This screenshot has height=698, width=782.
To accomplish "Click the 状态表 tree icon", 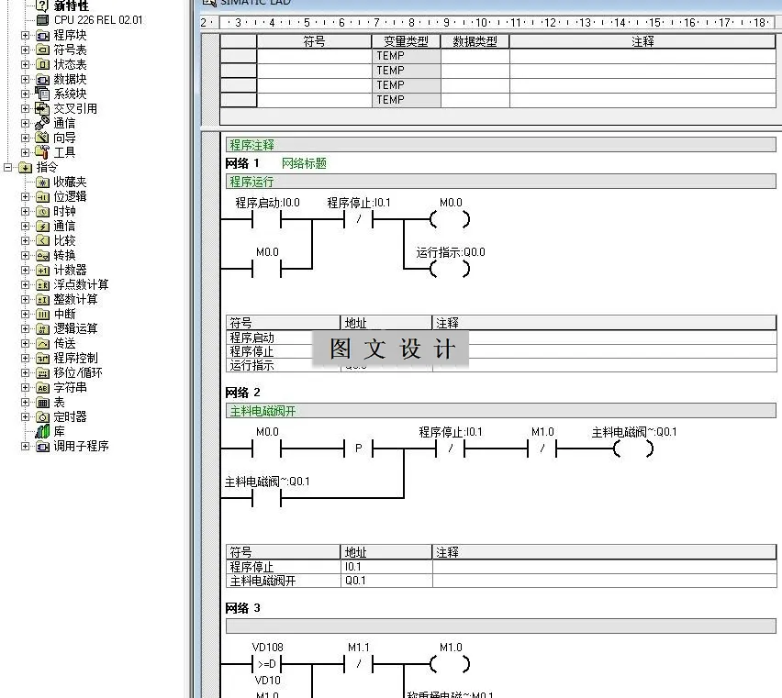I will pos(42,64).
